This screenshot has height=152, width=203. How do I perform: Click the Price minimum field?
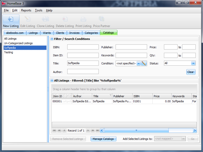coord(171,47)
